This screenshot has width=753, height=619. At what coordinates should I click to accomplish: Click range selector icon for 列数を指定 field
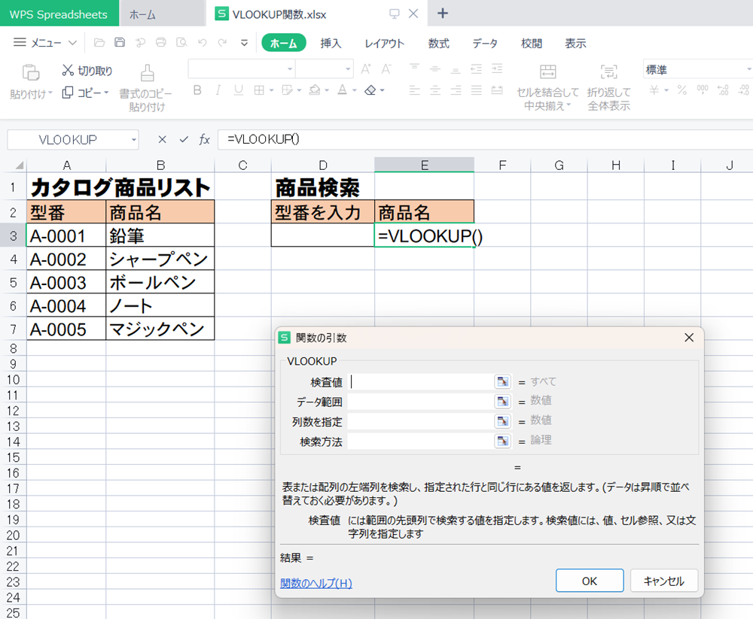(x=502, y=421)
